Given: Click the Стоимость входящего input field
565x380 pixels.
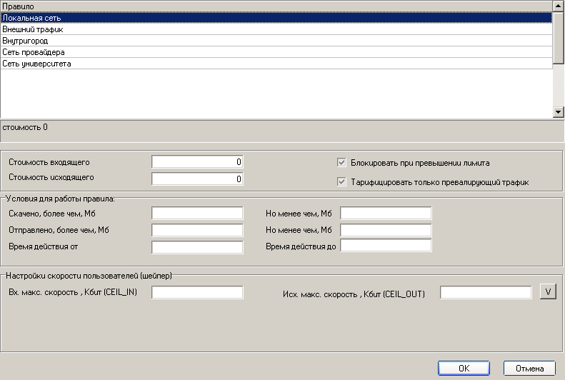Looking at the screenshot, I should click(198, 162).
